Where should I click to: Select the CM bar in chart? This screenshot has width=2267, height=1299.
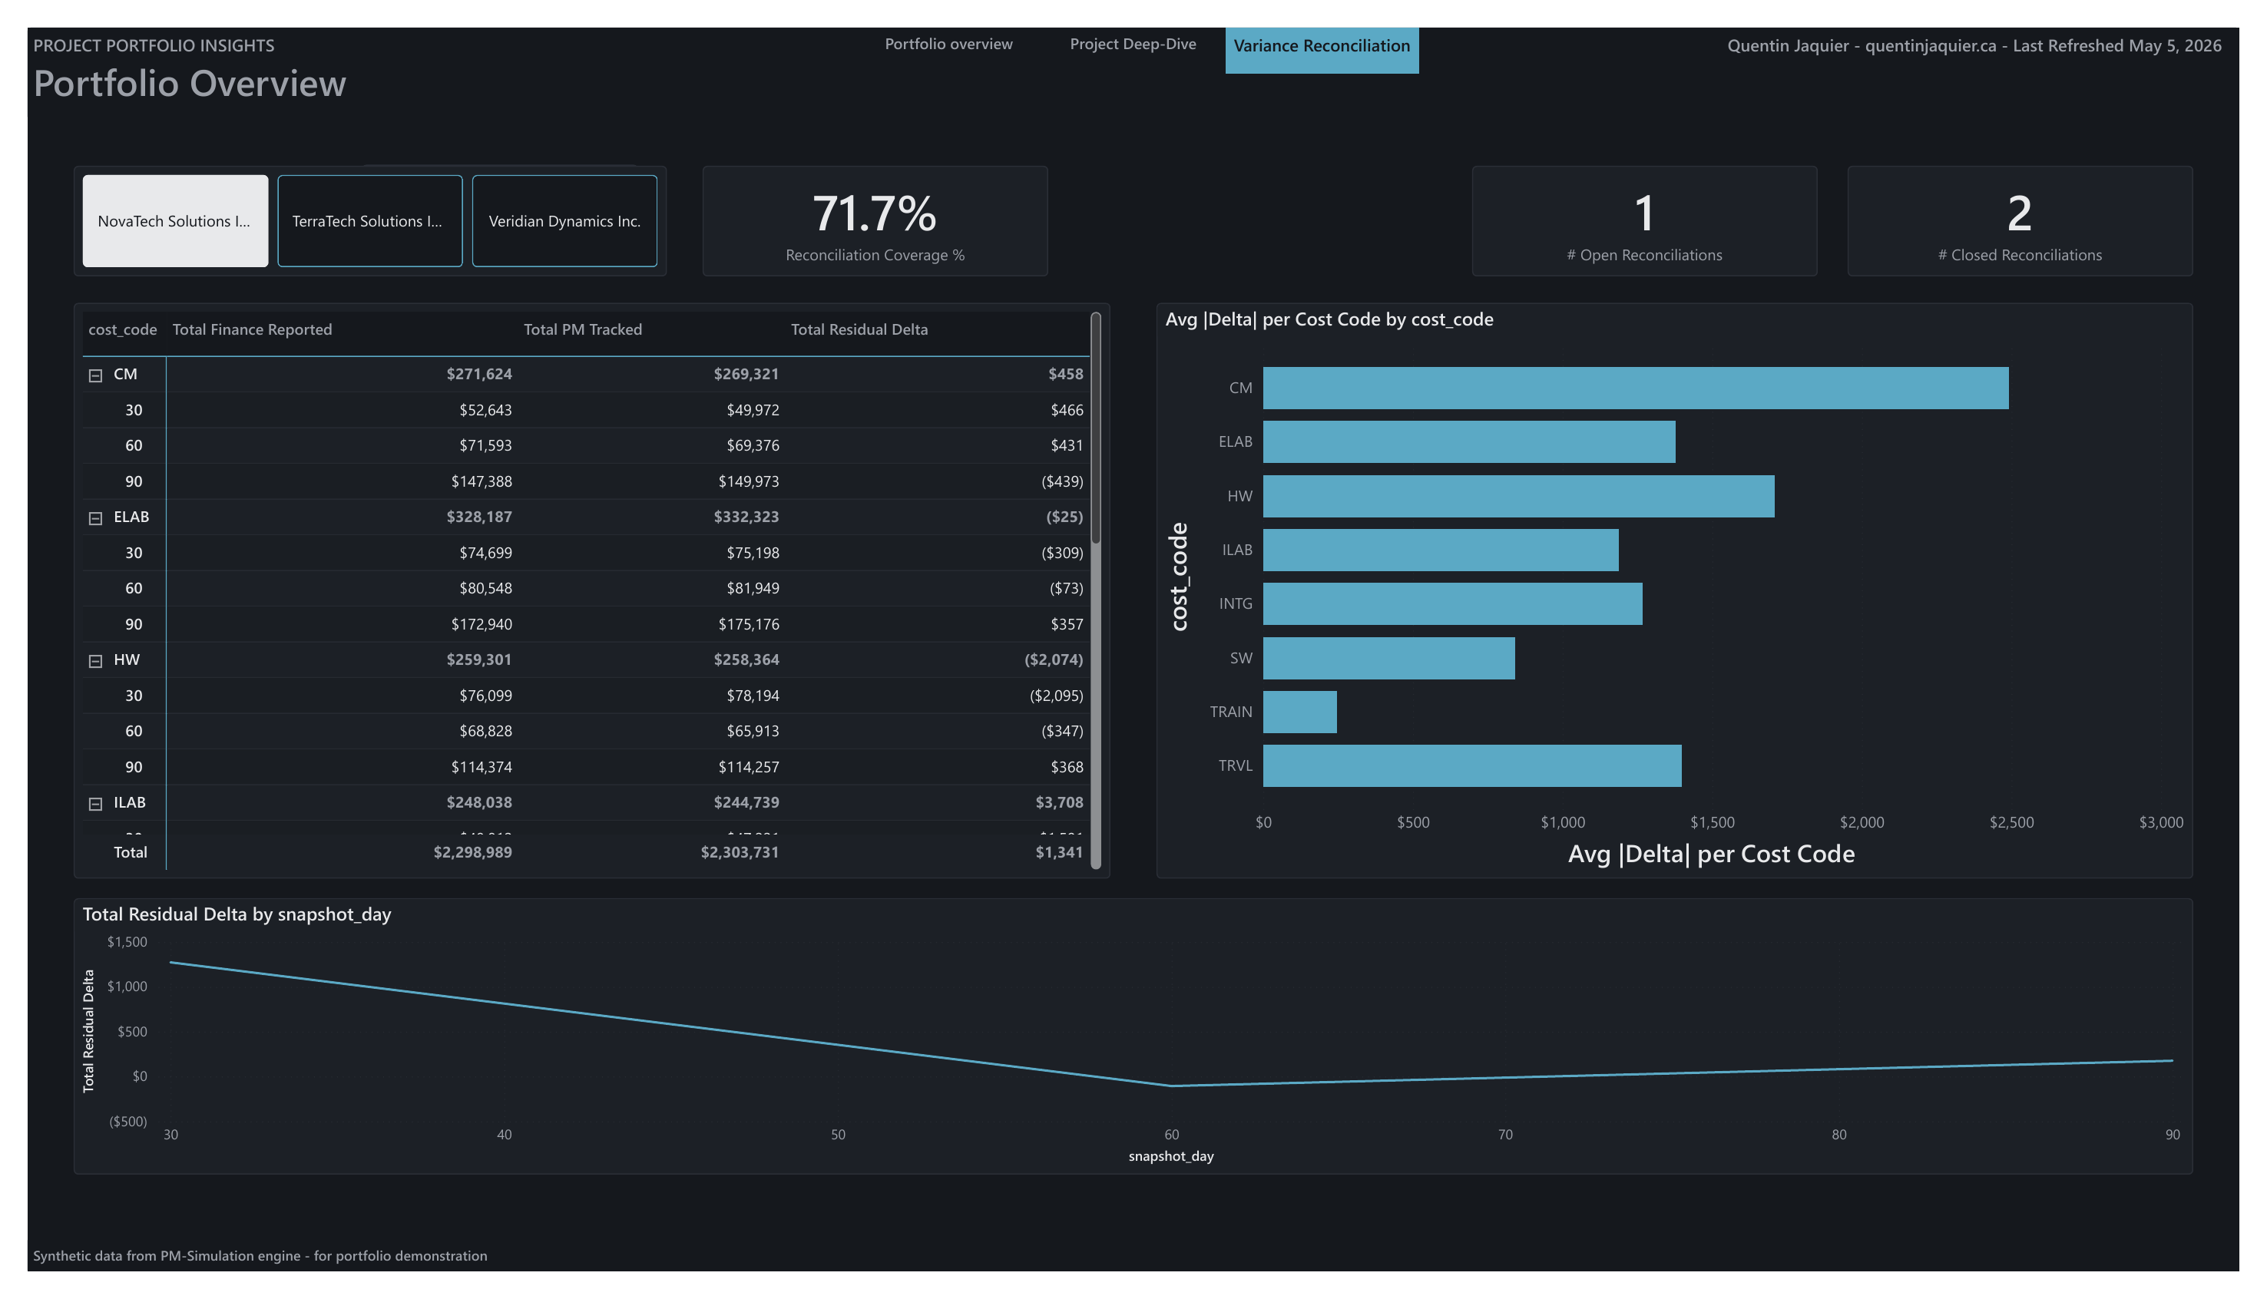click(1635, 388)
